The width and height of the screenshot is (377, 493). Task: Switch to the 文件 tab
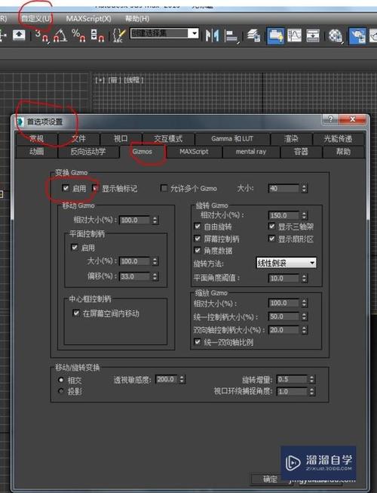(x=78, y=139)
